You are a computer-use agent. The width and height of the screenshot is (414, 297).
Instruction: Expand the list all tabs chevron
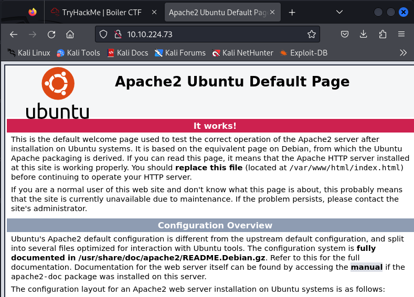click(339, 12)
